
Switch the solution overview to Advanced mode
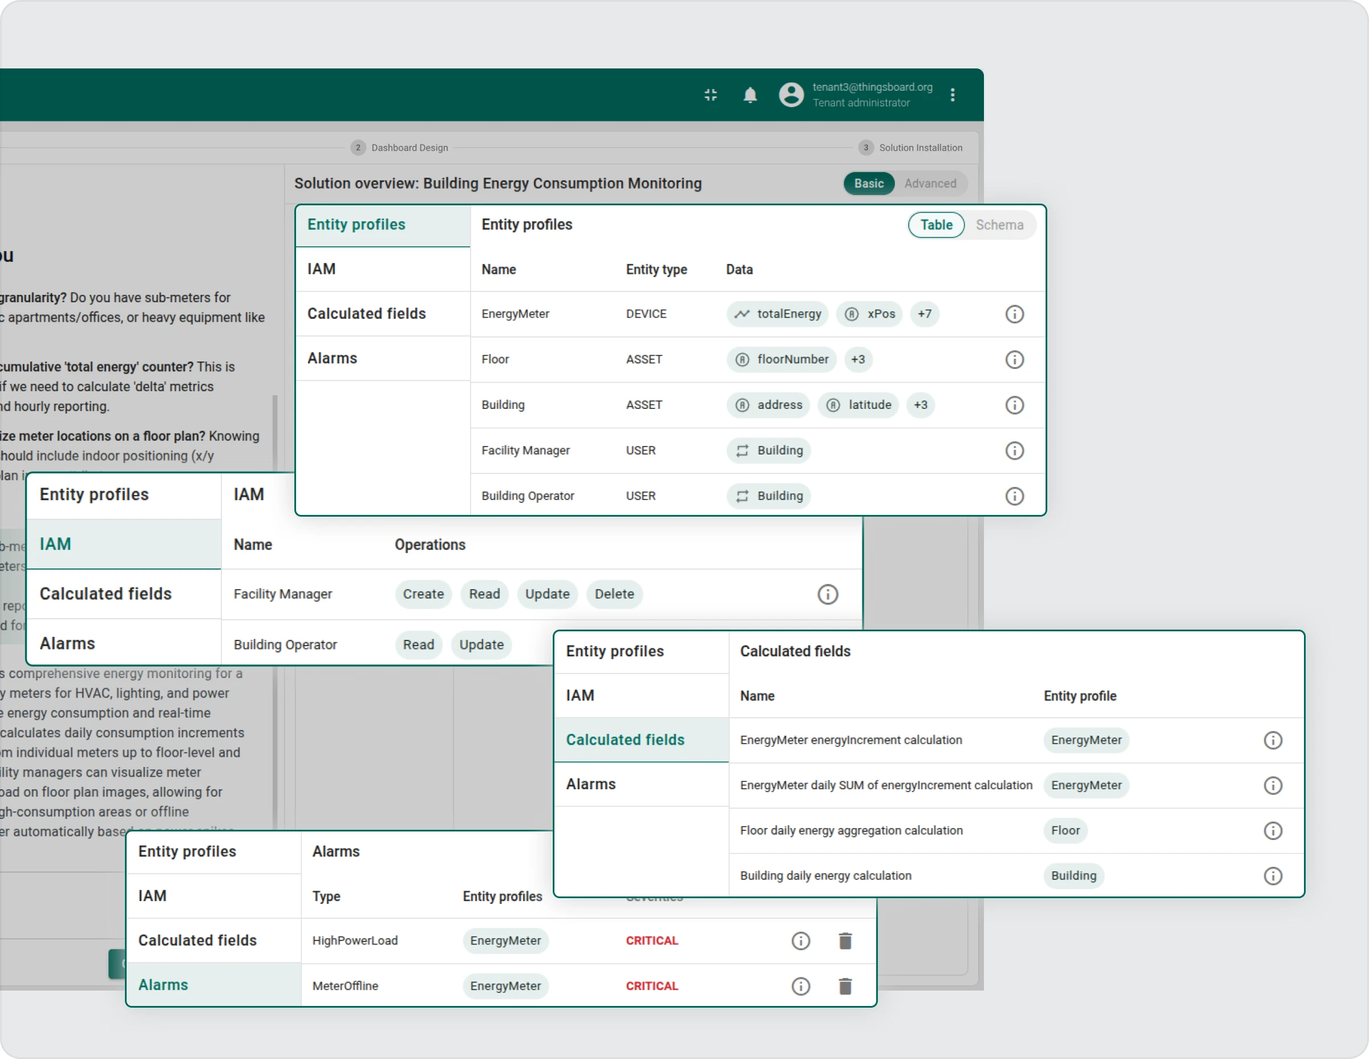[x=930, y=184]
